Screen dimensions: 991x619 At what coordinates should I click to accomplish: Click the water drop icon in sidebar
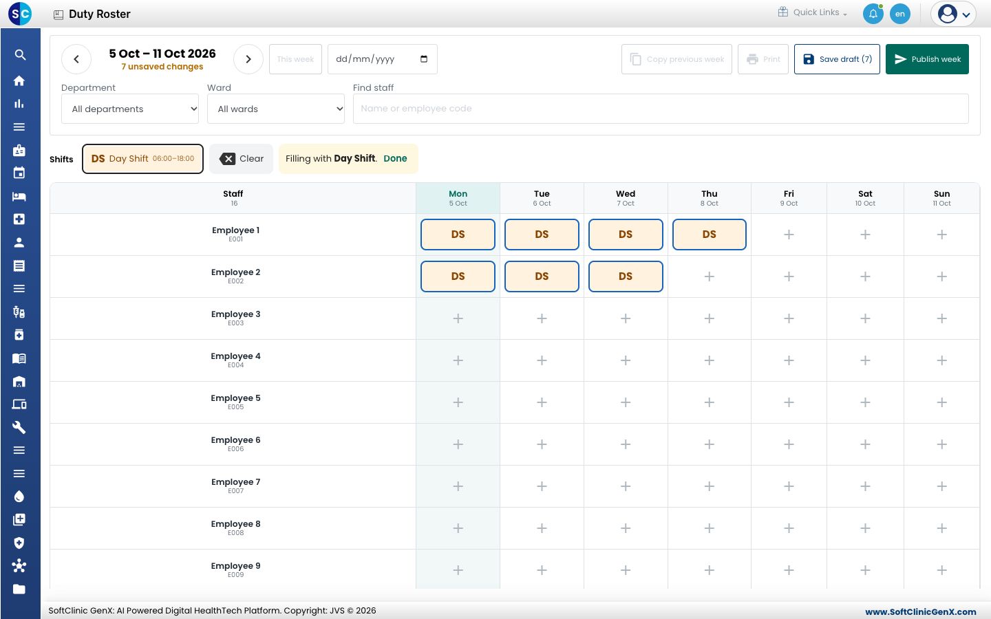tap(19, 497)
